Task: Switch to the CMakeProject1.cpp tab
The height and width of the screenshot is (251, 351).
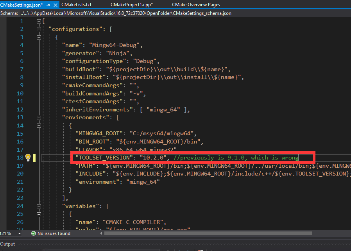Action: [x=131, y=5]
